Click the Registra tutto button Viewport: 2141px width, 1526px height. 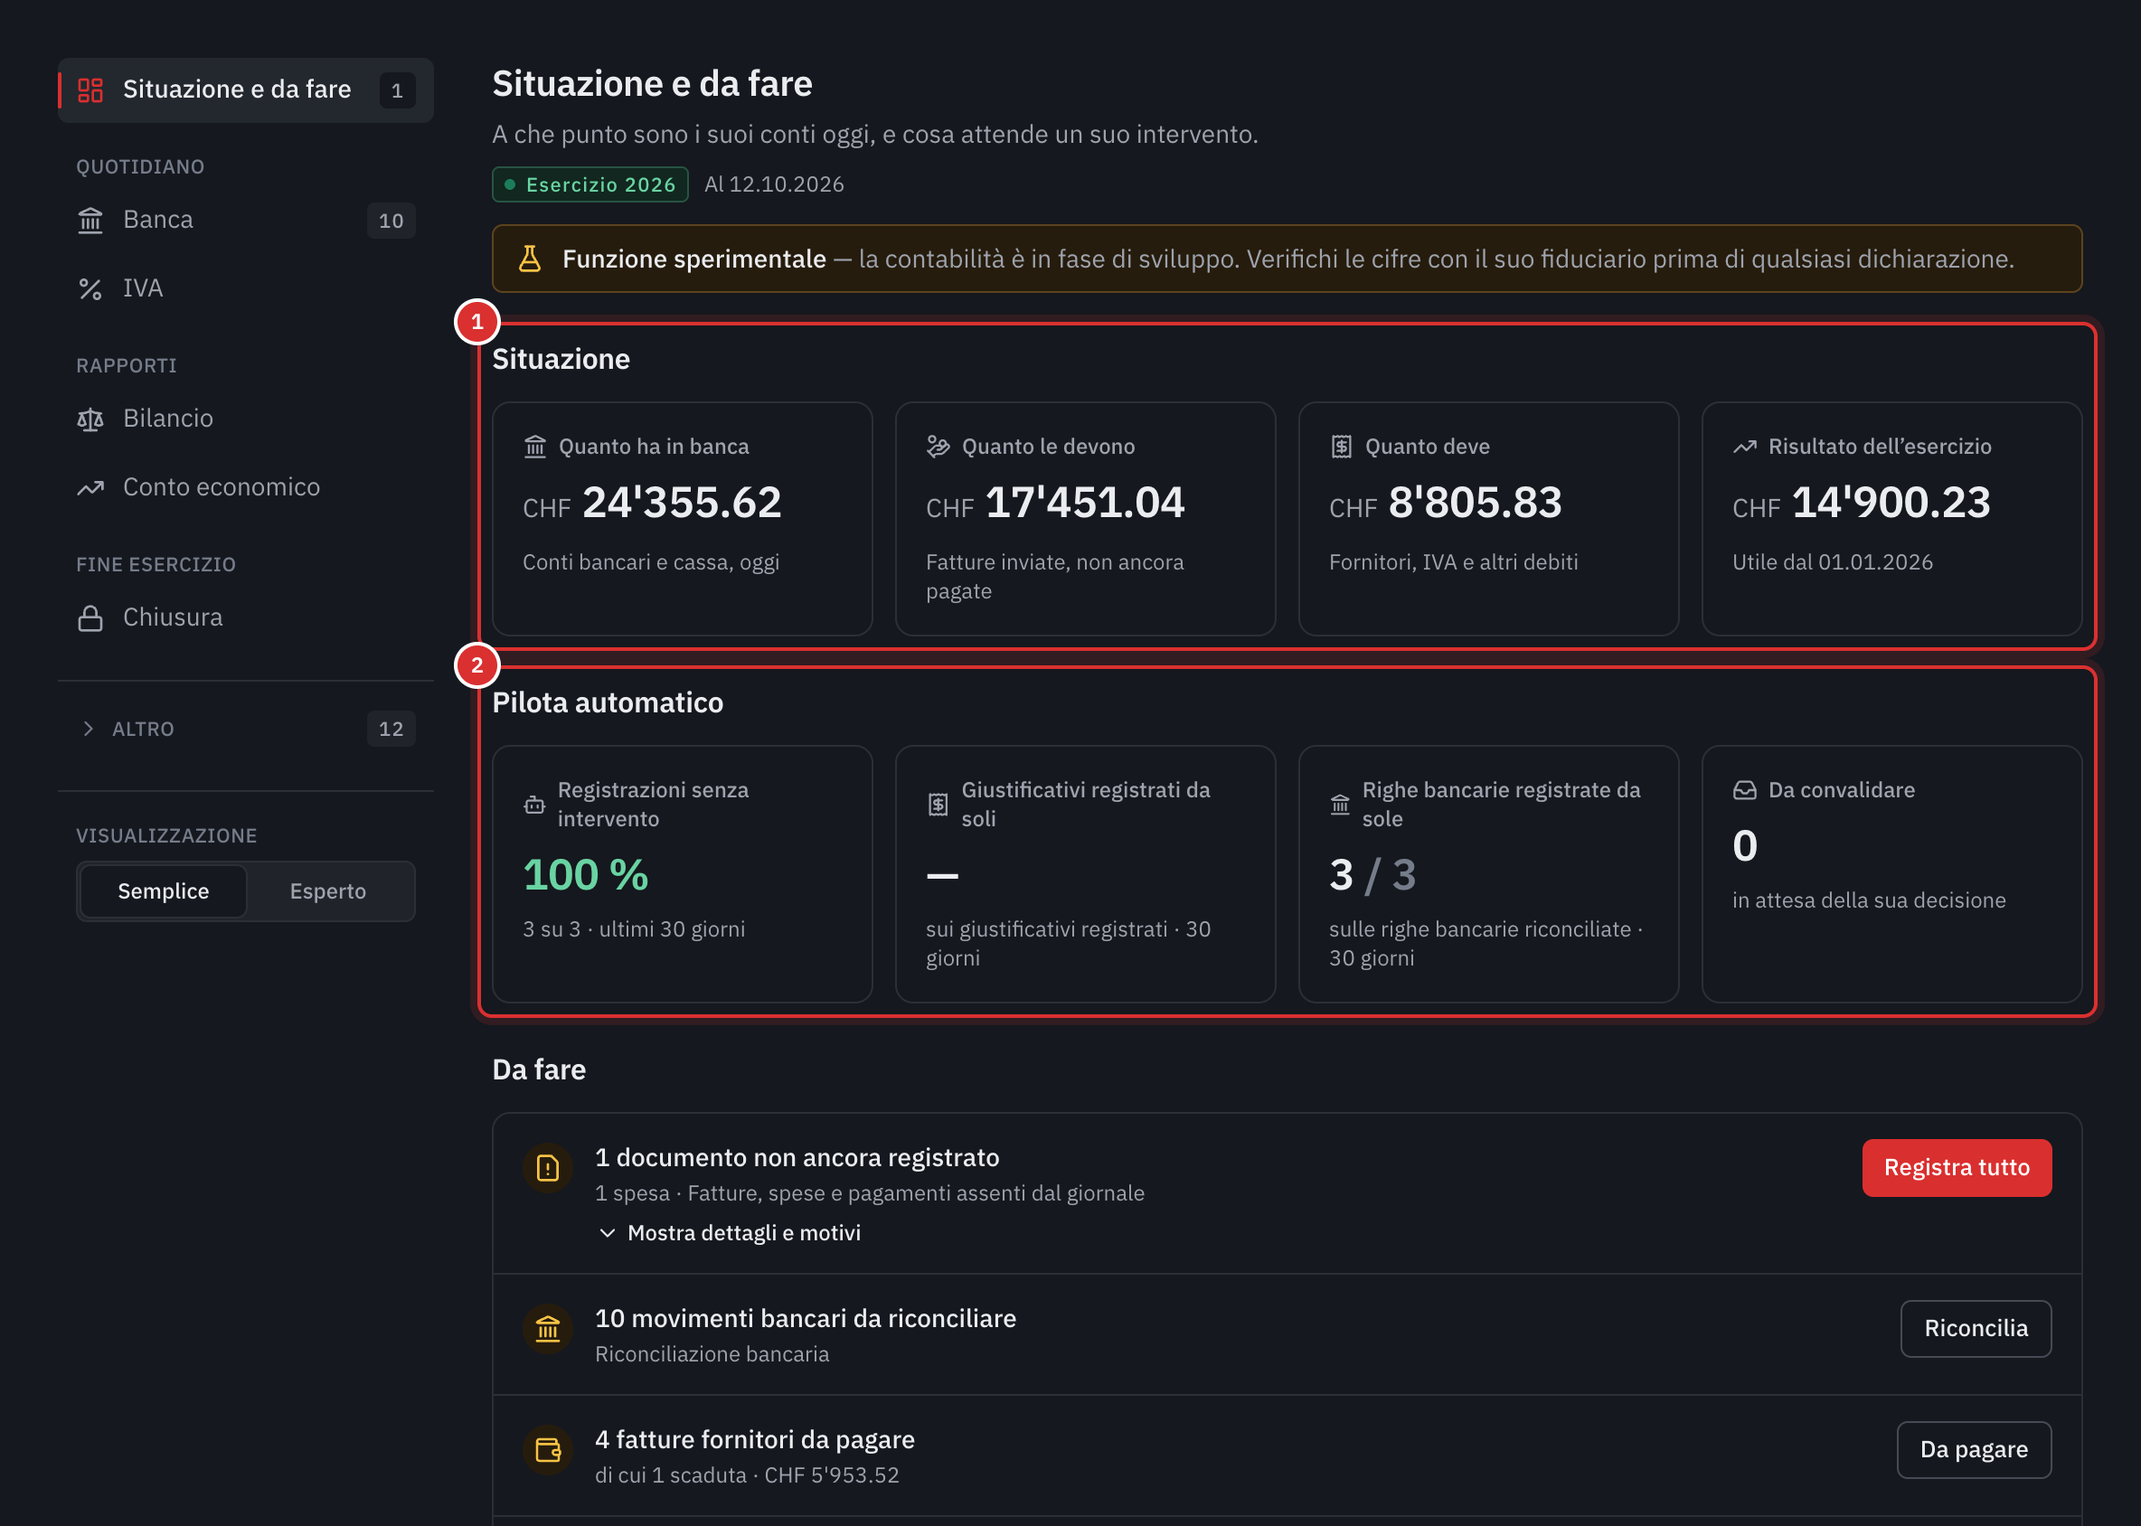[x=1957, y=1168]
